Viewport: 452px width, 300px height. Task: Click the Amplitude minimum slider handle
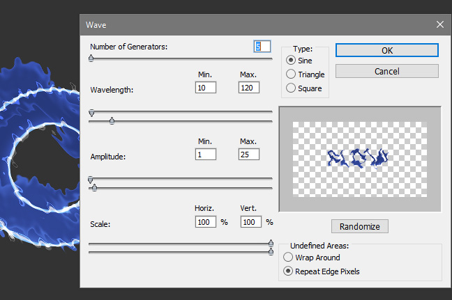(x=90, y=180)
